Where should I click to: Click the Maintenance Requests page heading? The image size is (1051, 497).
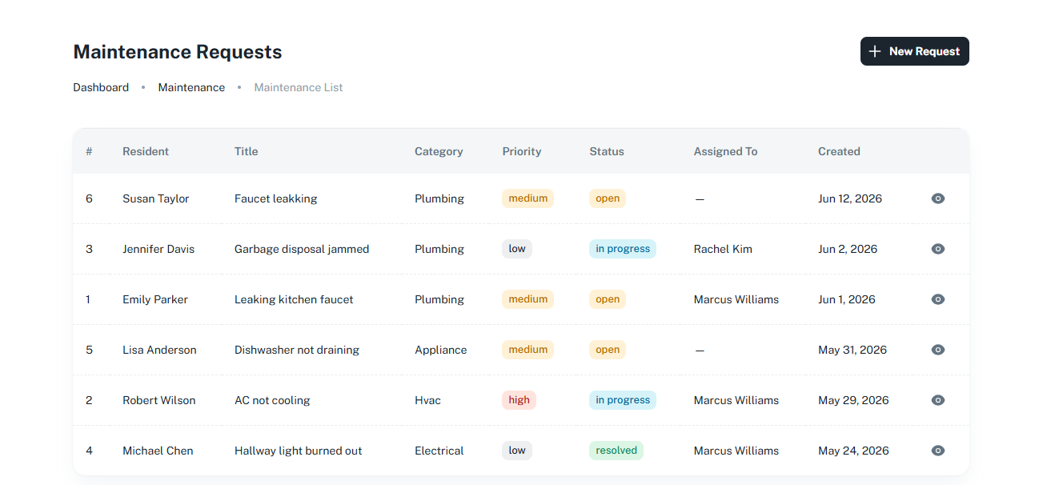tap(178, 52)
